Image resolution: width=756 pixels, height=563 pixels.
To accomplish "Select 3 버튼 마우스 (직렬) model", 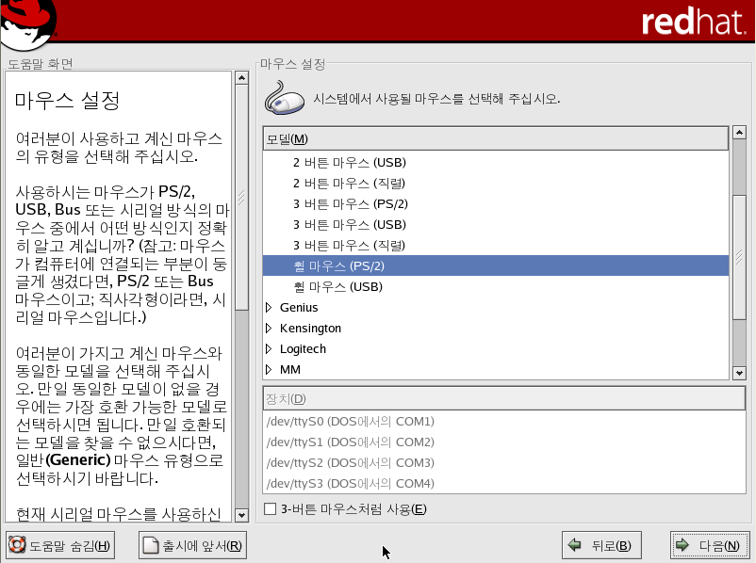I will coord(496,245).
